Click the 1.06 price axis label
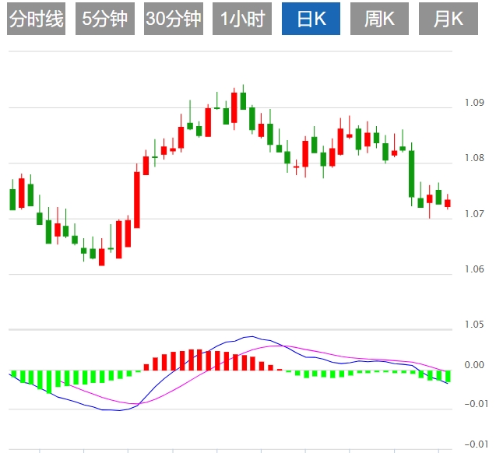The height and width of the screenshot is (453, 496). 474,269
